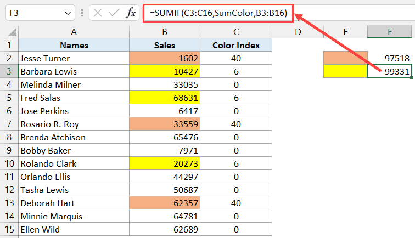Select cell with Jose Perkins
The image size is (415, 238).
[x=74, y=111]
